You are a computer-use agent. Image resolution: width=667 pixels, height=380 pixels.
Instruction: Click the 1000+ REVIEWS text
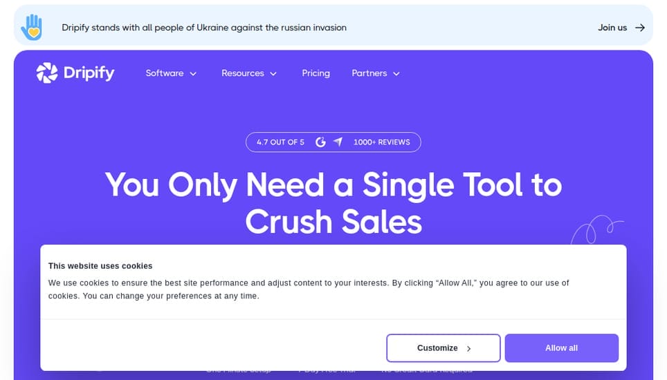tap(381, 142)
